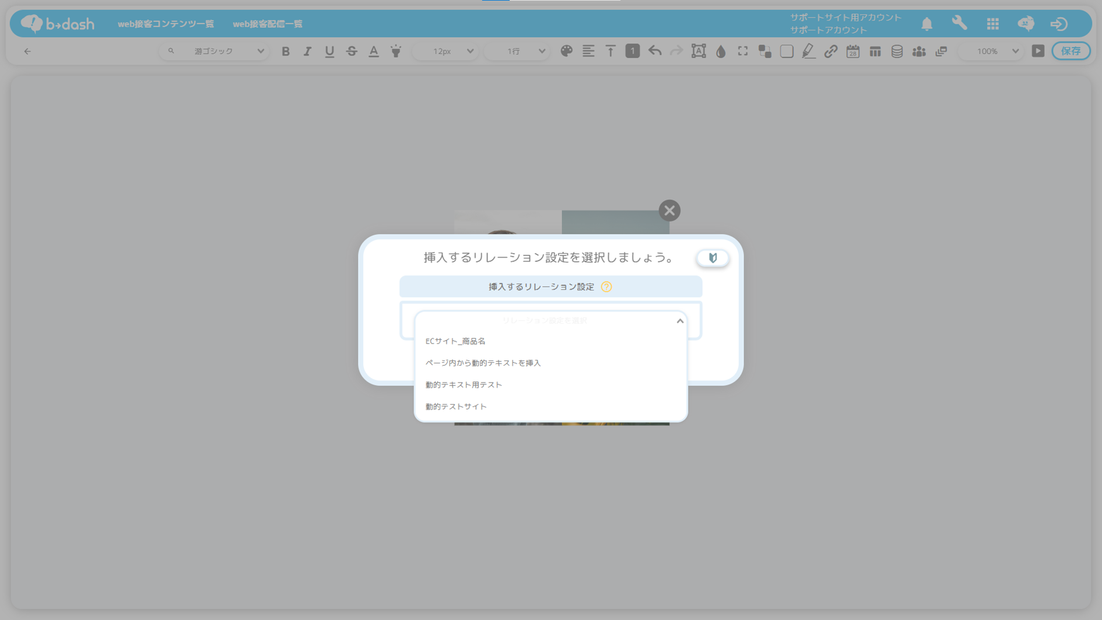Viewport: 1102px width, 620px height.
Task: Close the relation setting dialog
Action: point(669,211)
